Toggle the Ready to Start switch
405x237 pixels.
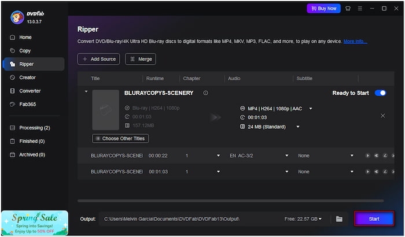pos(381,93)
